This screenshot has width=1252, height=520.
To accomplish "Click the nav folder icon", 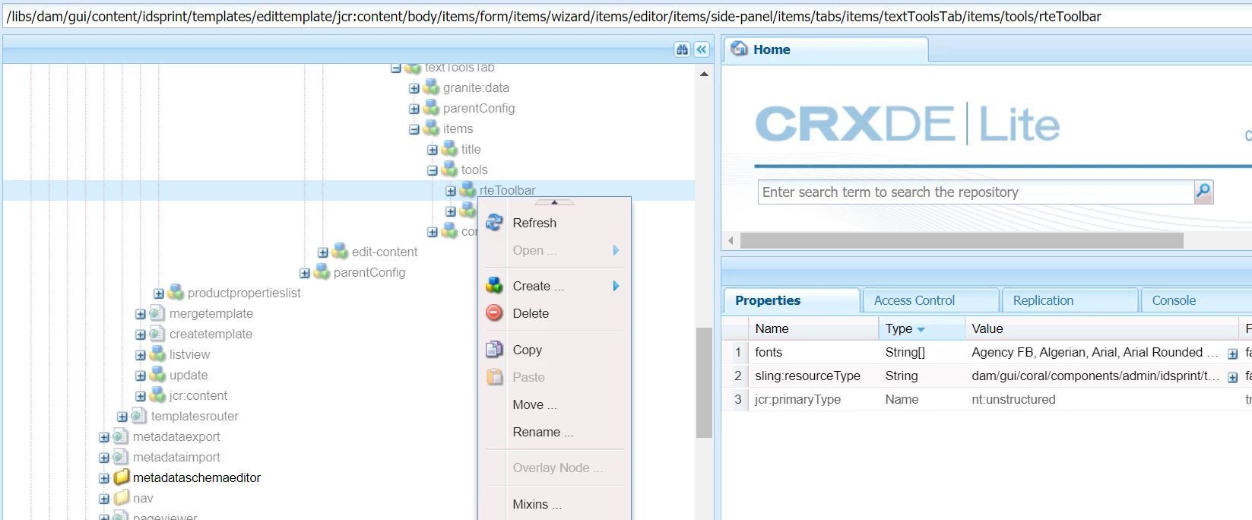I will 122,497.
